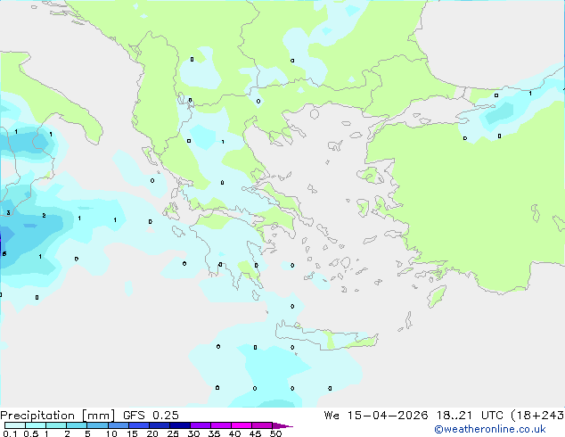Click the 25–30 mm navy legend swatch
Image resolution: width=565 pixels, height=437 pixels.
point(179,425)
